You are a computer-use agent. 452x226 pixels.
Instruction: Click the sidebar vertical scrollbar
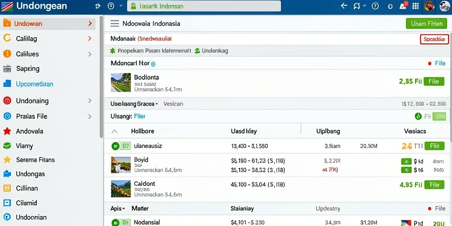[x=101, y=76]
